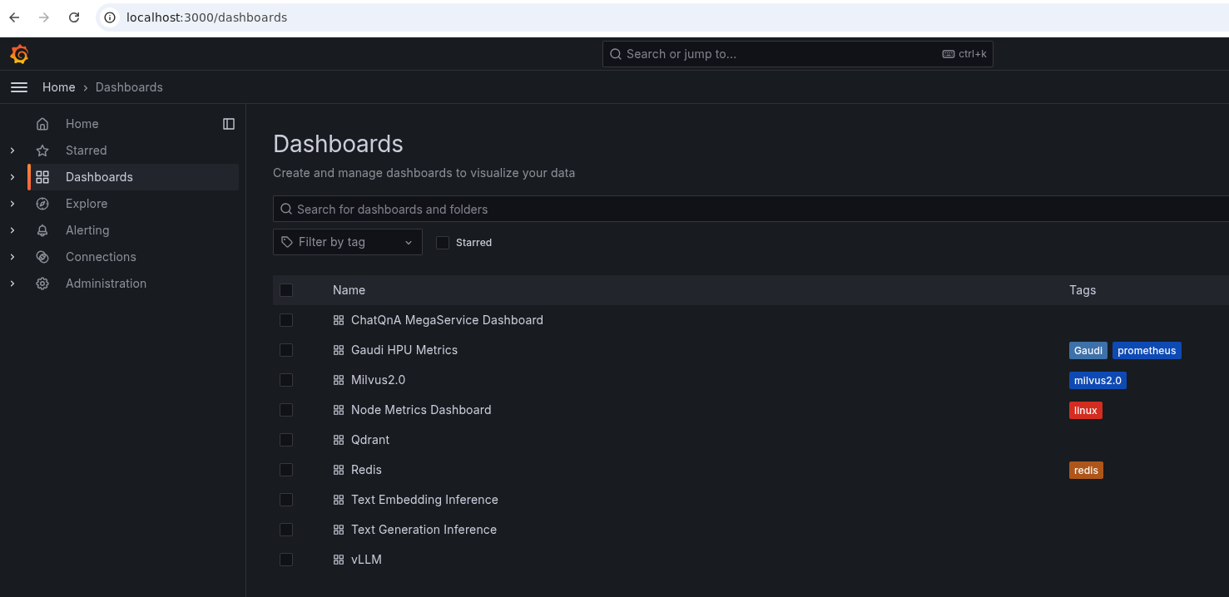Filter by the red linux tag
The image size is (1229, 597).
1086,411
